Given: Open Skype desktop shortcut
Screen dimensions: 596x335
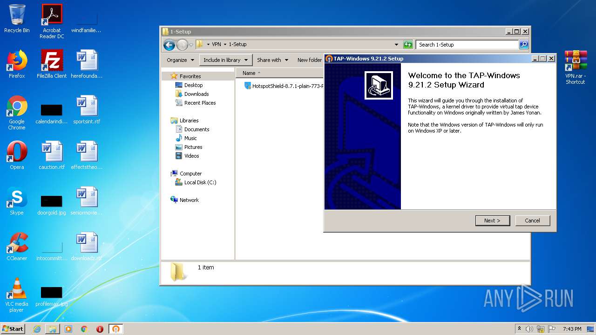Looking at the screenshot, I should [17, 201].
